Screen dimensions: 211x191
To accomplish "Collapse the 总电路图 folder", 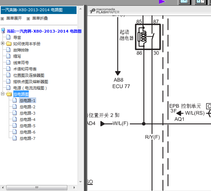I will point(2,94).
